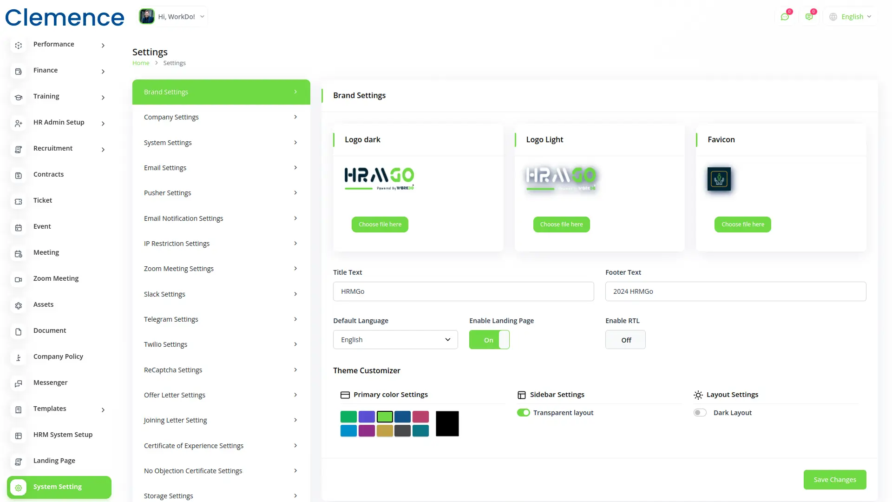
Task: Click the Assets sidebar icon
Action: click(19, 305)
